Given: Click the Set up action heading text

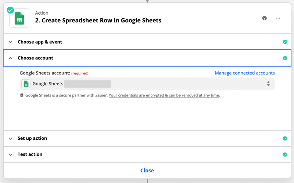Looking at the screenshot, I should tap(32, 138).
